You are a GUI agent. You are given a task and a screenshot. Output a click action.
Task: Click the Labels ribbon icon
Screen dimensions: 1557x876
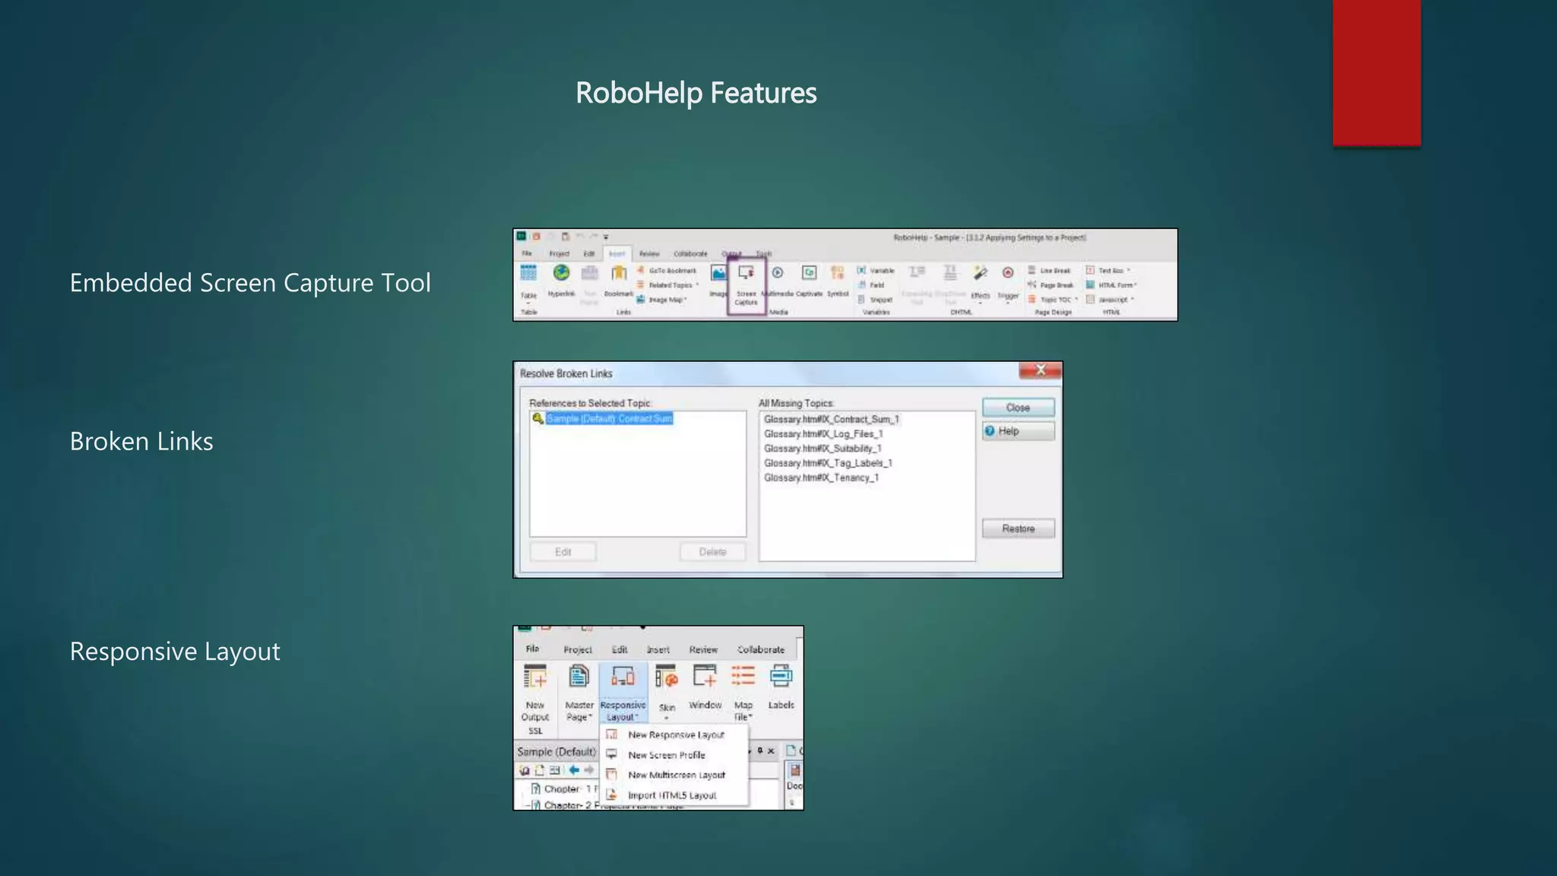781,676
